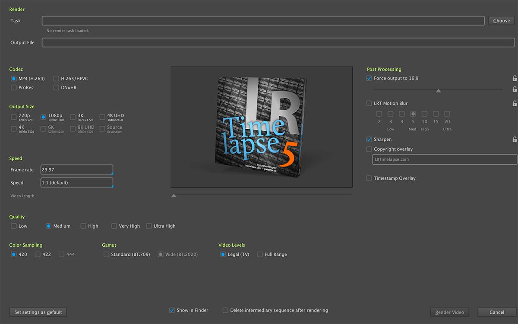The height and width of the screenshot is (324, 518).
Task: Select the MP4 (H.264) codec
Action: 14,79
